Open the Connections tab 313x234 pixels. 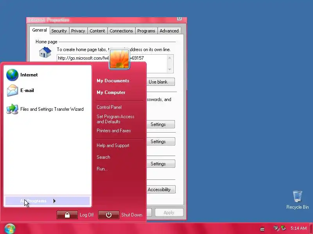[121, 31]
